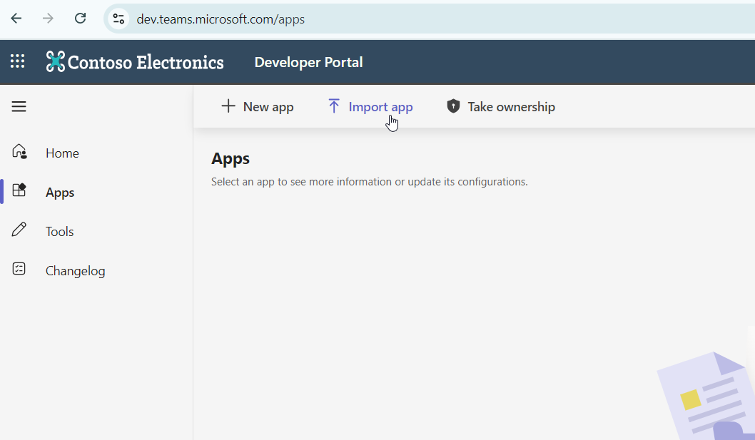Focus the dev.teams.microsoft.com/apps address bar
The height and width of the screenshot is (440, 755).
tap(221, 19)
